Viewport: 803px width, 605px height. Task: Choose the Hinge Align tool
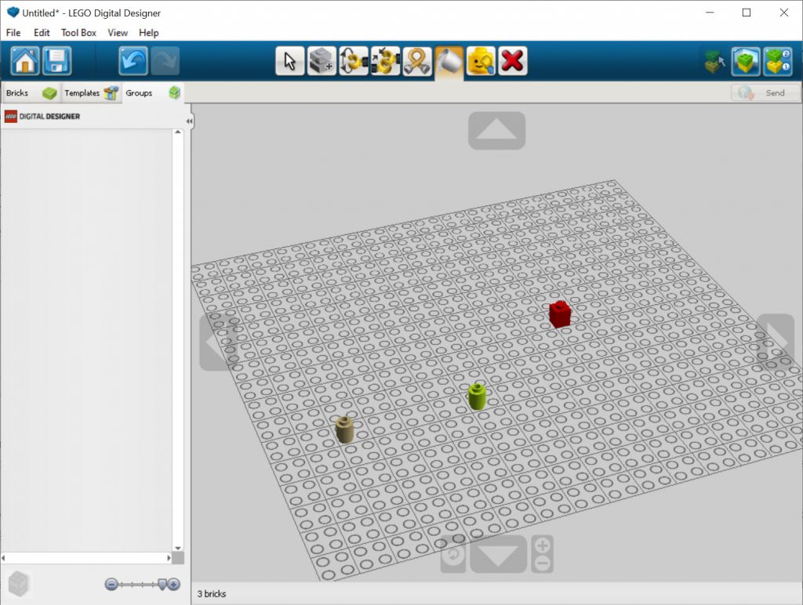click(x=385, y=61)
